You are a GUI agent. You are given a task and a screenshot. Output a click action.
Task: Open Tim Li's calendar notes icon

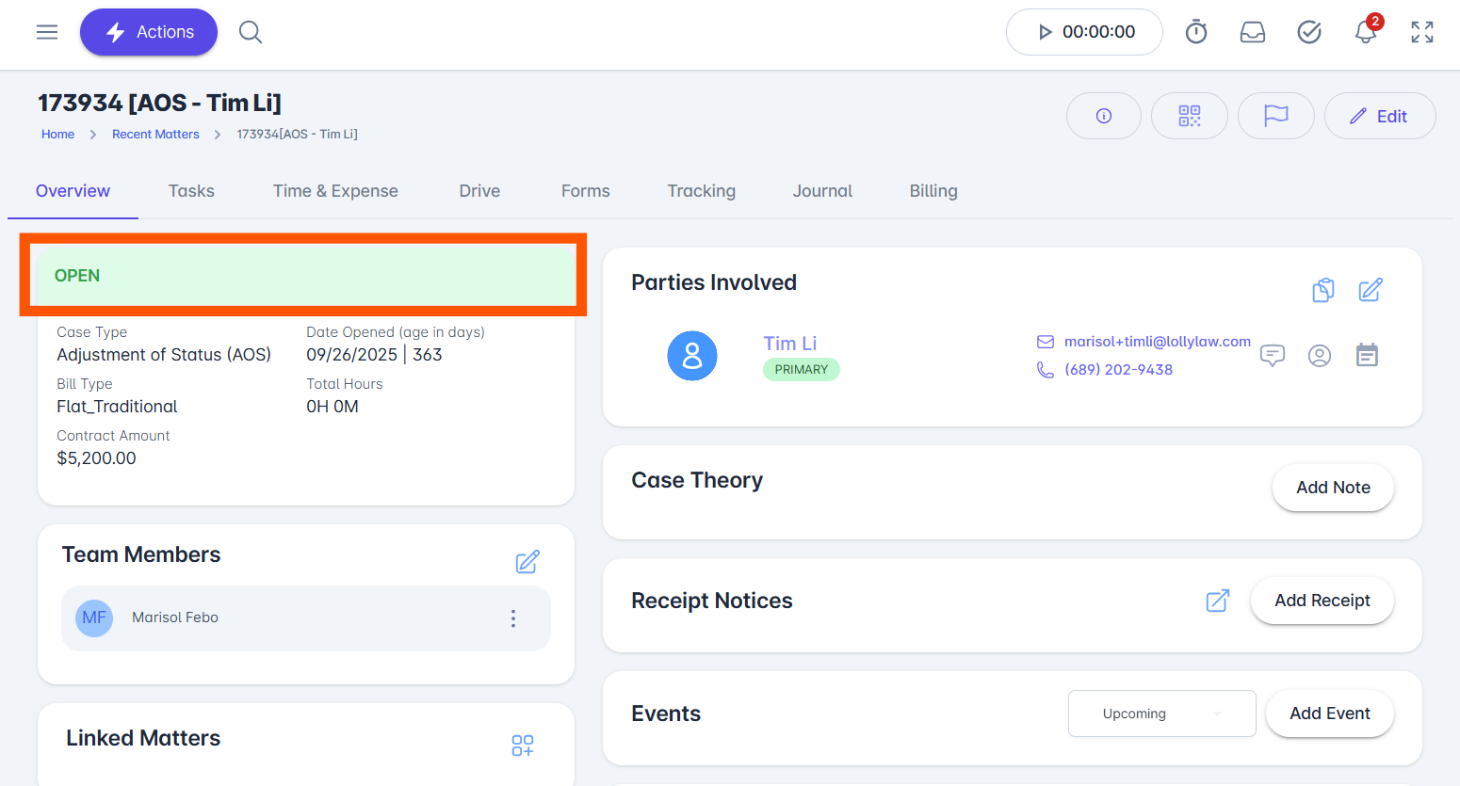(x=1367, y=355)
